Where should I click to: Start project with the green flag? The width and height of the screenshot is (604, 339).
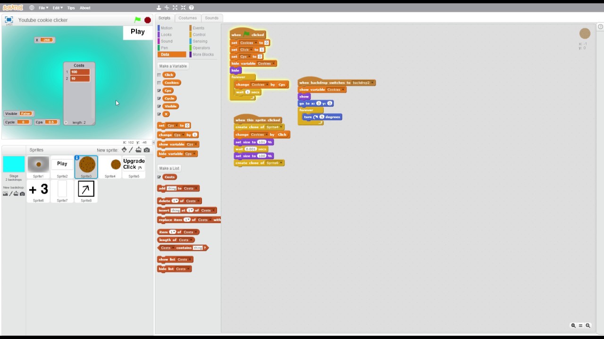click(x=137, y=20)
